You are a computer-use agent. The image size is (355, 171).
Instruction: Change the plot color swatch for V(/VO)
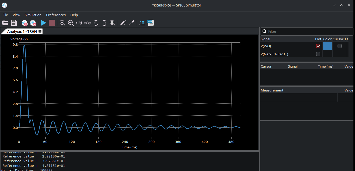(x=327, y=46)
